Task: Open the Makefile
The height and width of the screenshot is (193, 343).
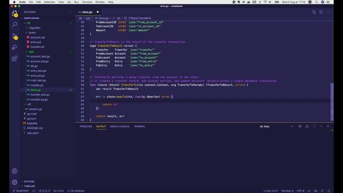Action: [x=47, y=123]
